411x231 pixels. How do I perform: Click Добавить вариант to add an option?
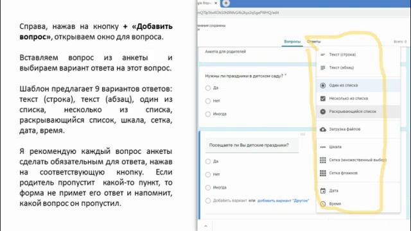click(x=230, y=201)
